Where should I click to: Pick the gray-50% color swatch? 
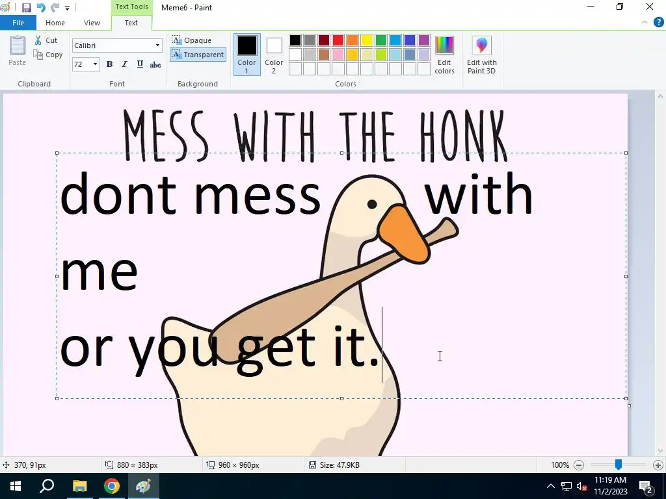(x=310, y=40)
